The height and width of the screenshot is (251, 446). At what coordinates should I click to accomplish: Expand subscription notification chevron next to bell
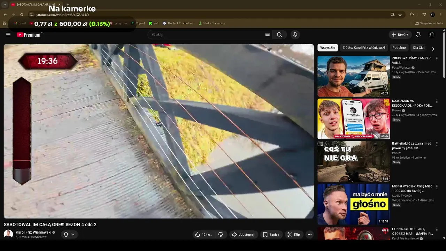click(73, 235)
